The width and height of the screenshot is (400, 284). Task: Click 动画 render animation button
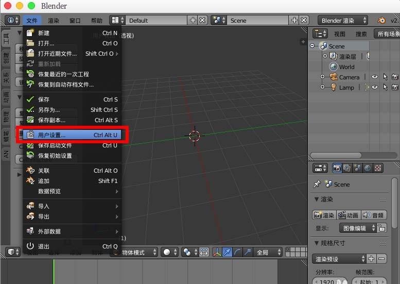(349, 215)
